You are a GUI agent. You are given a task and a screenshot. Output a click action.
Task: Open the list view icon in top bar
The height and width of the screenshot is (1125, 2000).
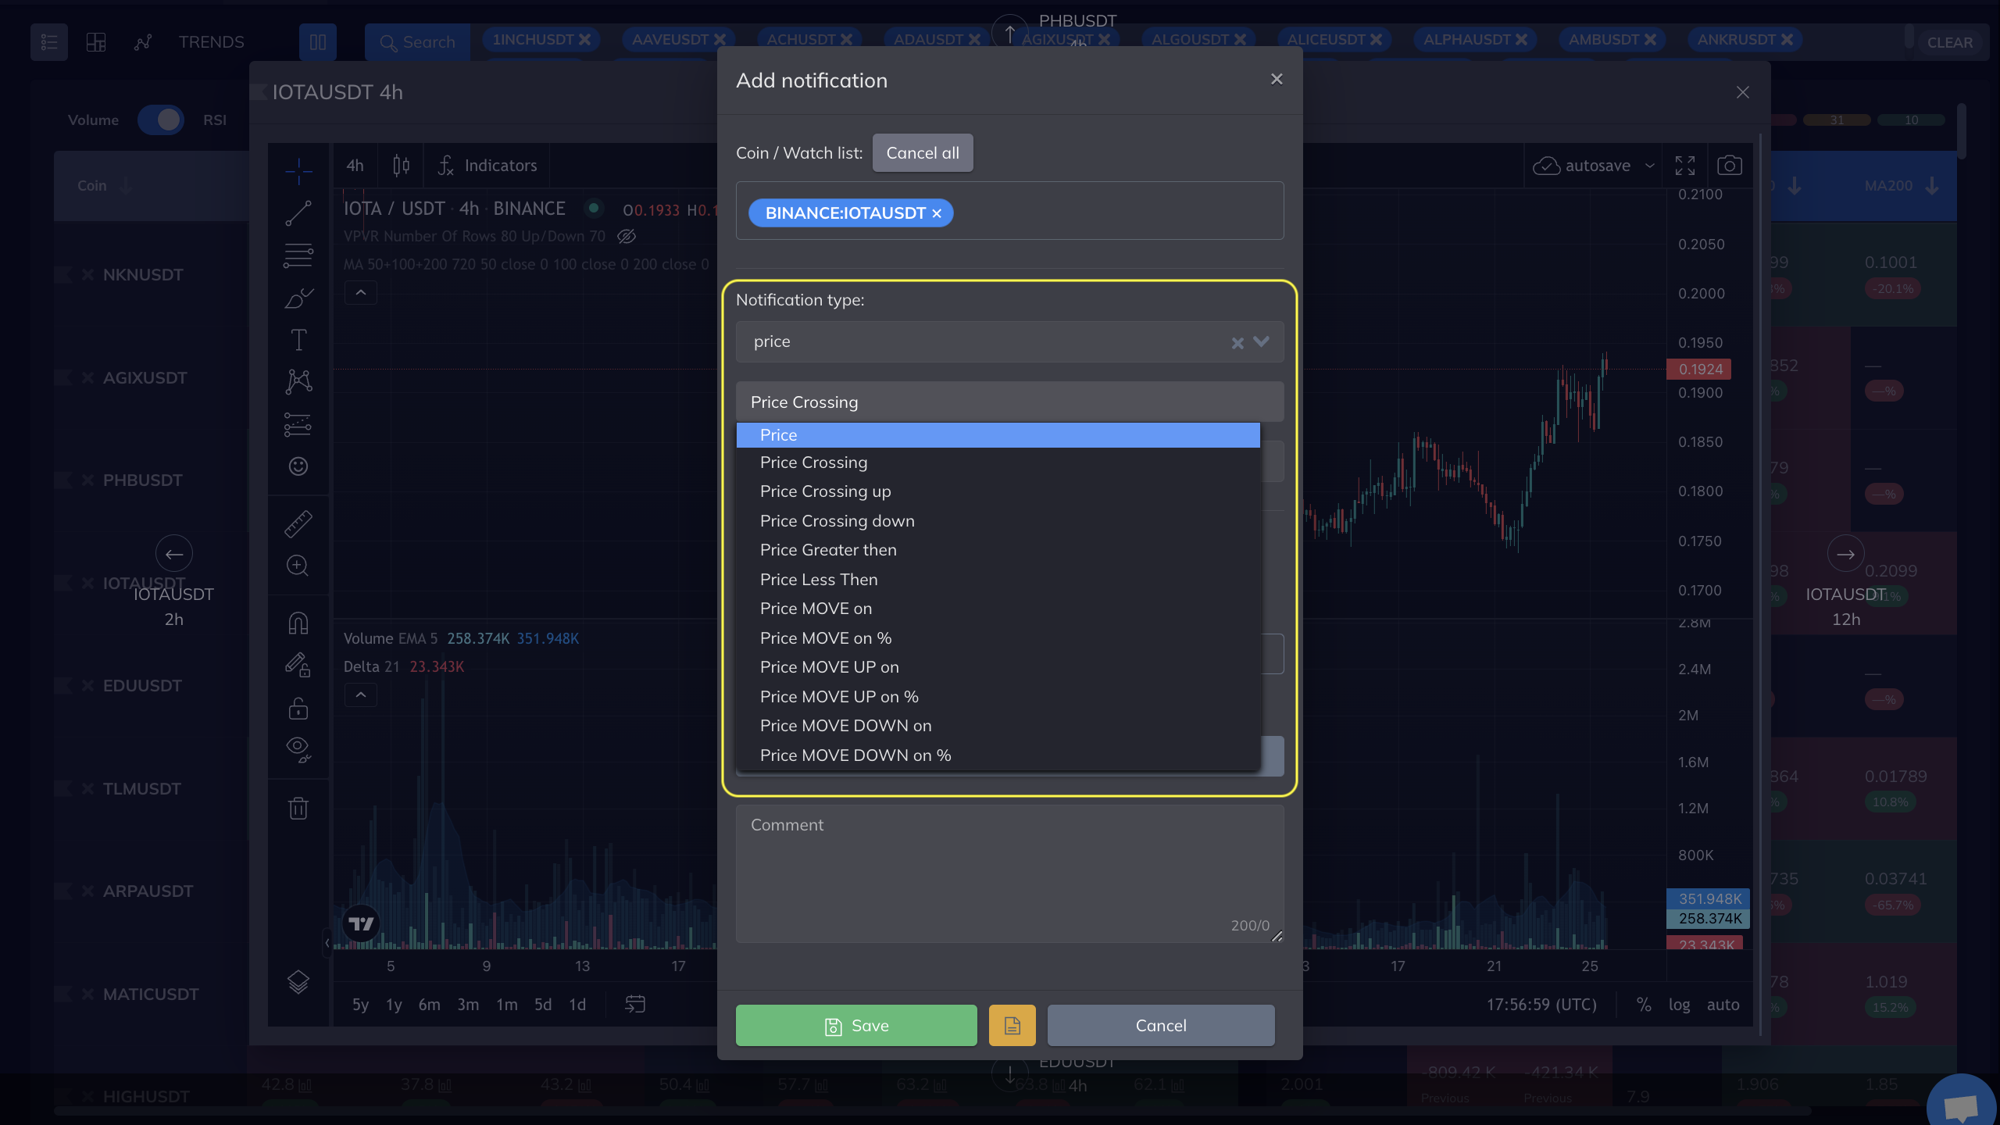pyautogui.click(x=49, y=42)
